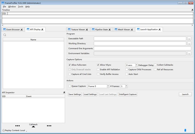The height and width of the screenshot is (134, 195).
Task: Click the FrameProfiler app icon in title bar
Action: (x=3, y=3)
